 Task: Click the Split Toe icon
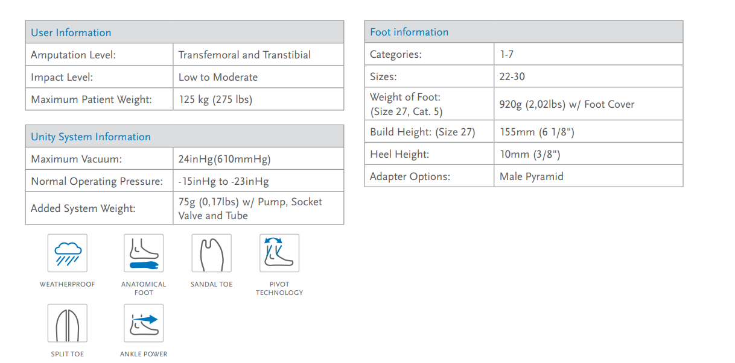tap(68, 323)
